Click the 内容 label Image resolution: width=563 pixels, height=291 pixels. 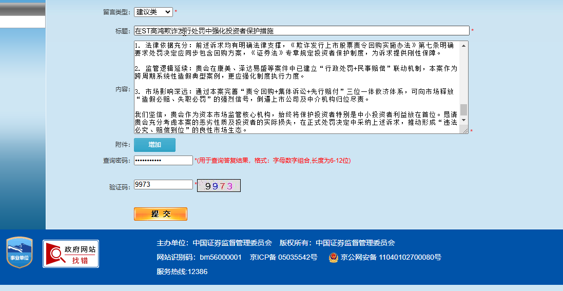coord(123,89)
